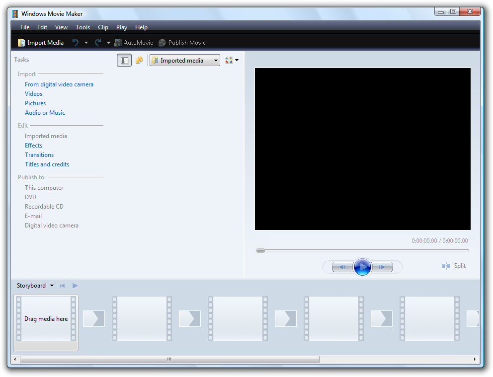Screen dimensions: 493x377
Task: Click Digital video camera publish option
Action: click(x=52, y=226)
